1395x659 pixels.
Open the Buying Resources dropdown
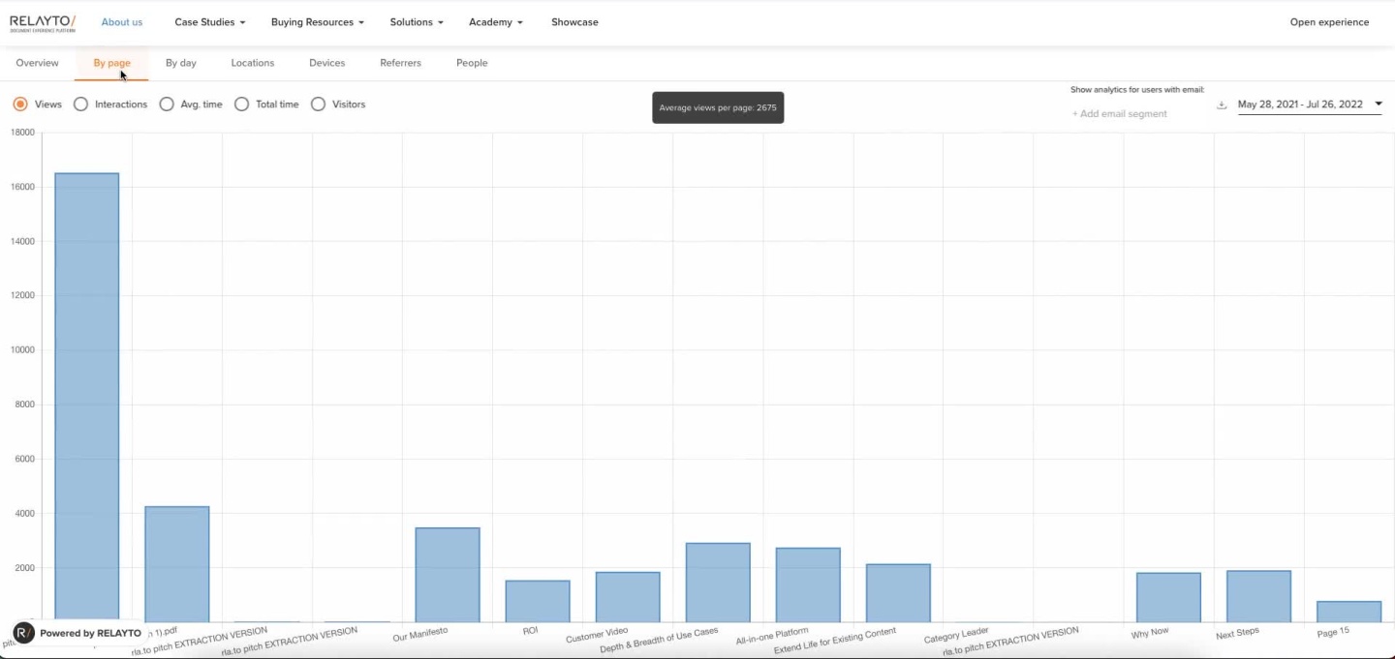[317, 22]
